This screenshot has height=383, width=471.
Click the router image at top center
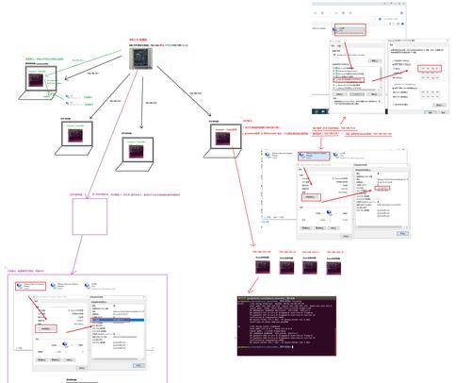(141, 58)
